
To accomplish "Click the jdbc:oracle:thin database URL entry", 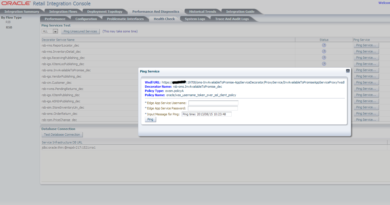I will pos(68,147).
